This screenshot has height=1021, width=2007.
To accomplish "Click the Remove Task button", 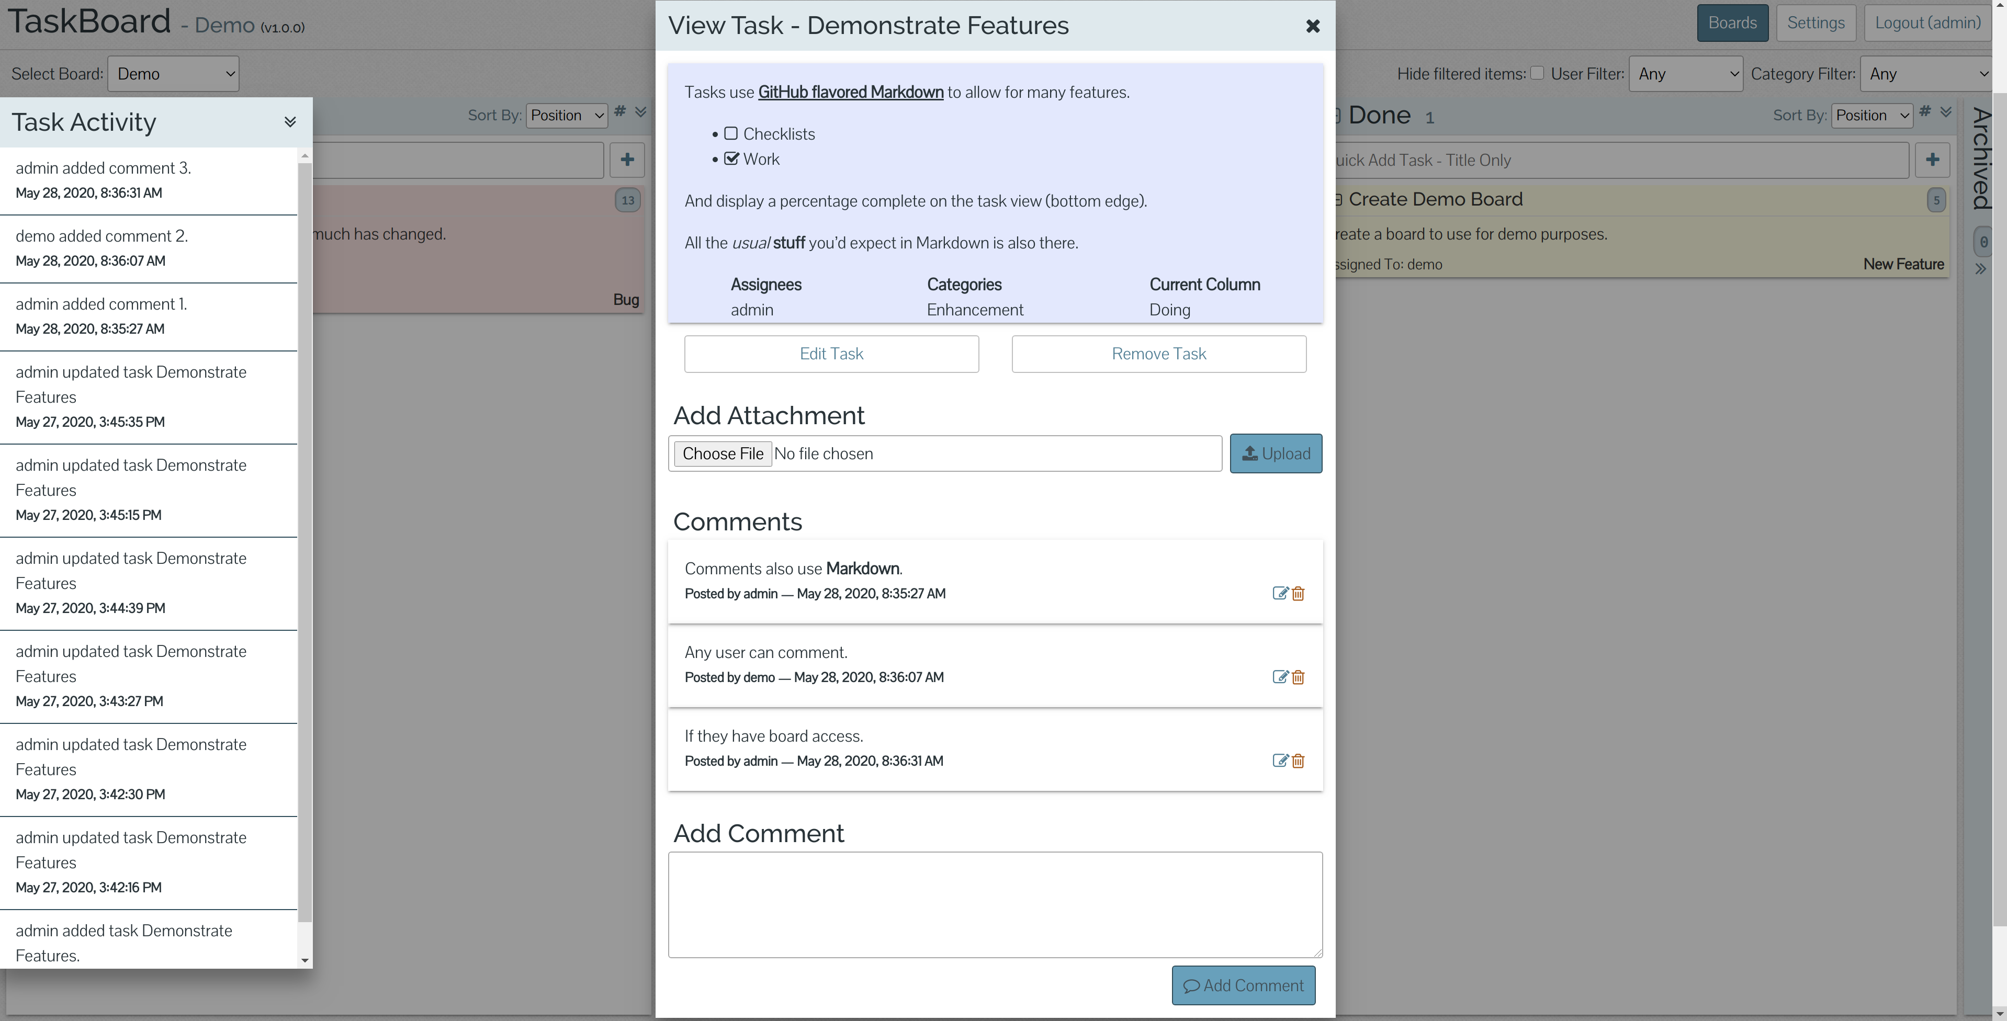I will coord(1159,354).
